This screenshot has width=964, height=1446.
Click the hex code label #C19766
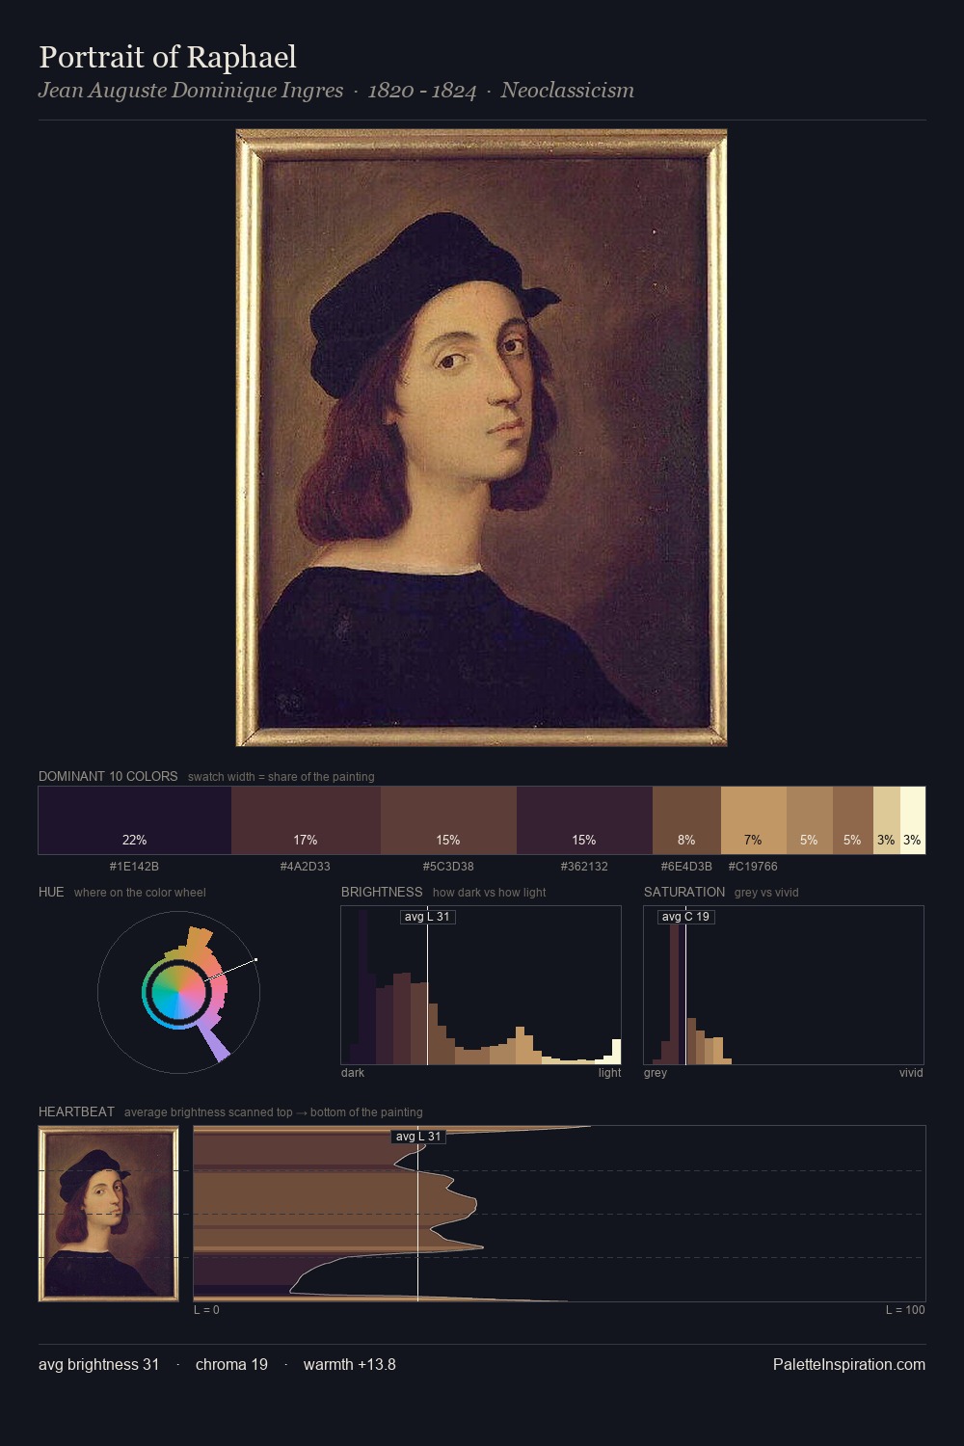(x=753, y=867)
